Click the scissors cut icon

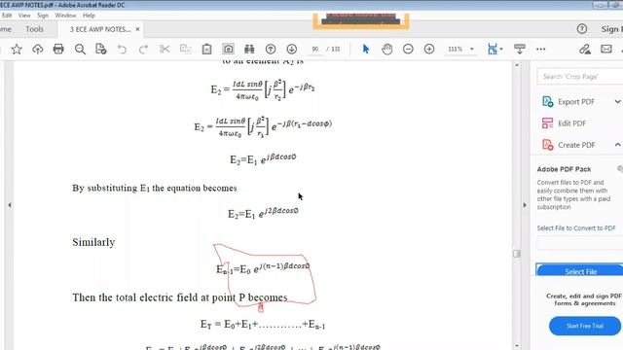[x=165, y=49]
